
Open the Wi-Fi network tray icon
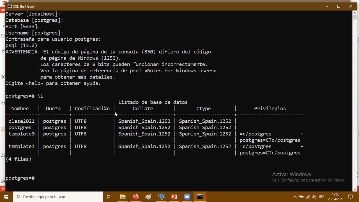pyautogui.click(x=308, y=197)
